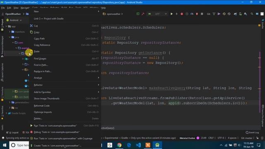Click the lock read-only icon in status bar
This screenshot has width=265, height=149.
pyautogui.click(x=257, y=138)
